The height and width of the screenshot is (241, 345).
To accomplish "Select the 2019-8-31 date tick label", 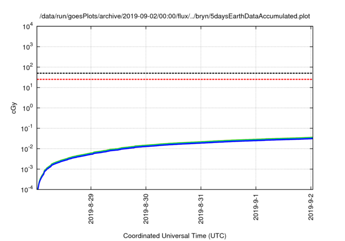I will (201, 209).
